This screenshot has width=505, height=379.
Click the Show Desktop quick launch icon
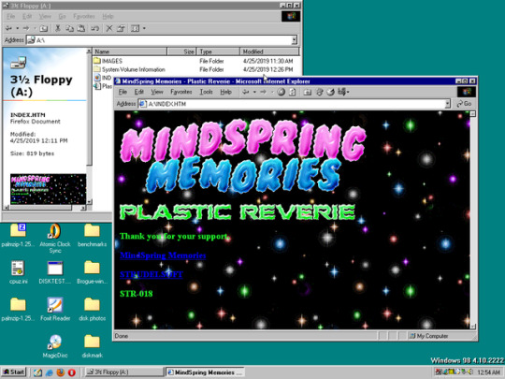37,372
